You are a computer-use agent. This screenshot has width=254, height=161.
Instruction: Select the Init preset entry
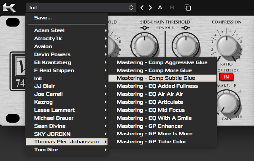tap(67, 78)
